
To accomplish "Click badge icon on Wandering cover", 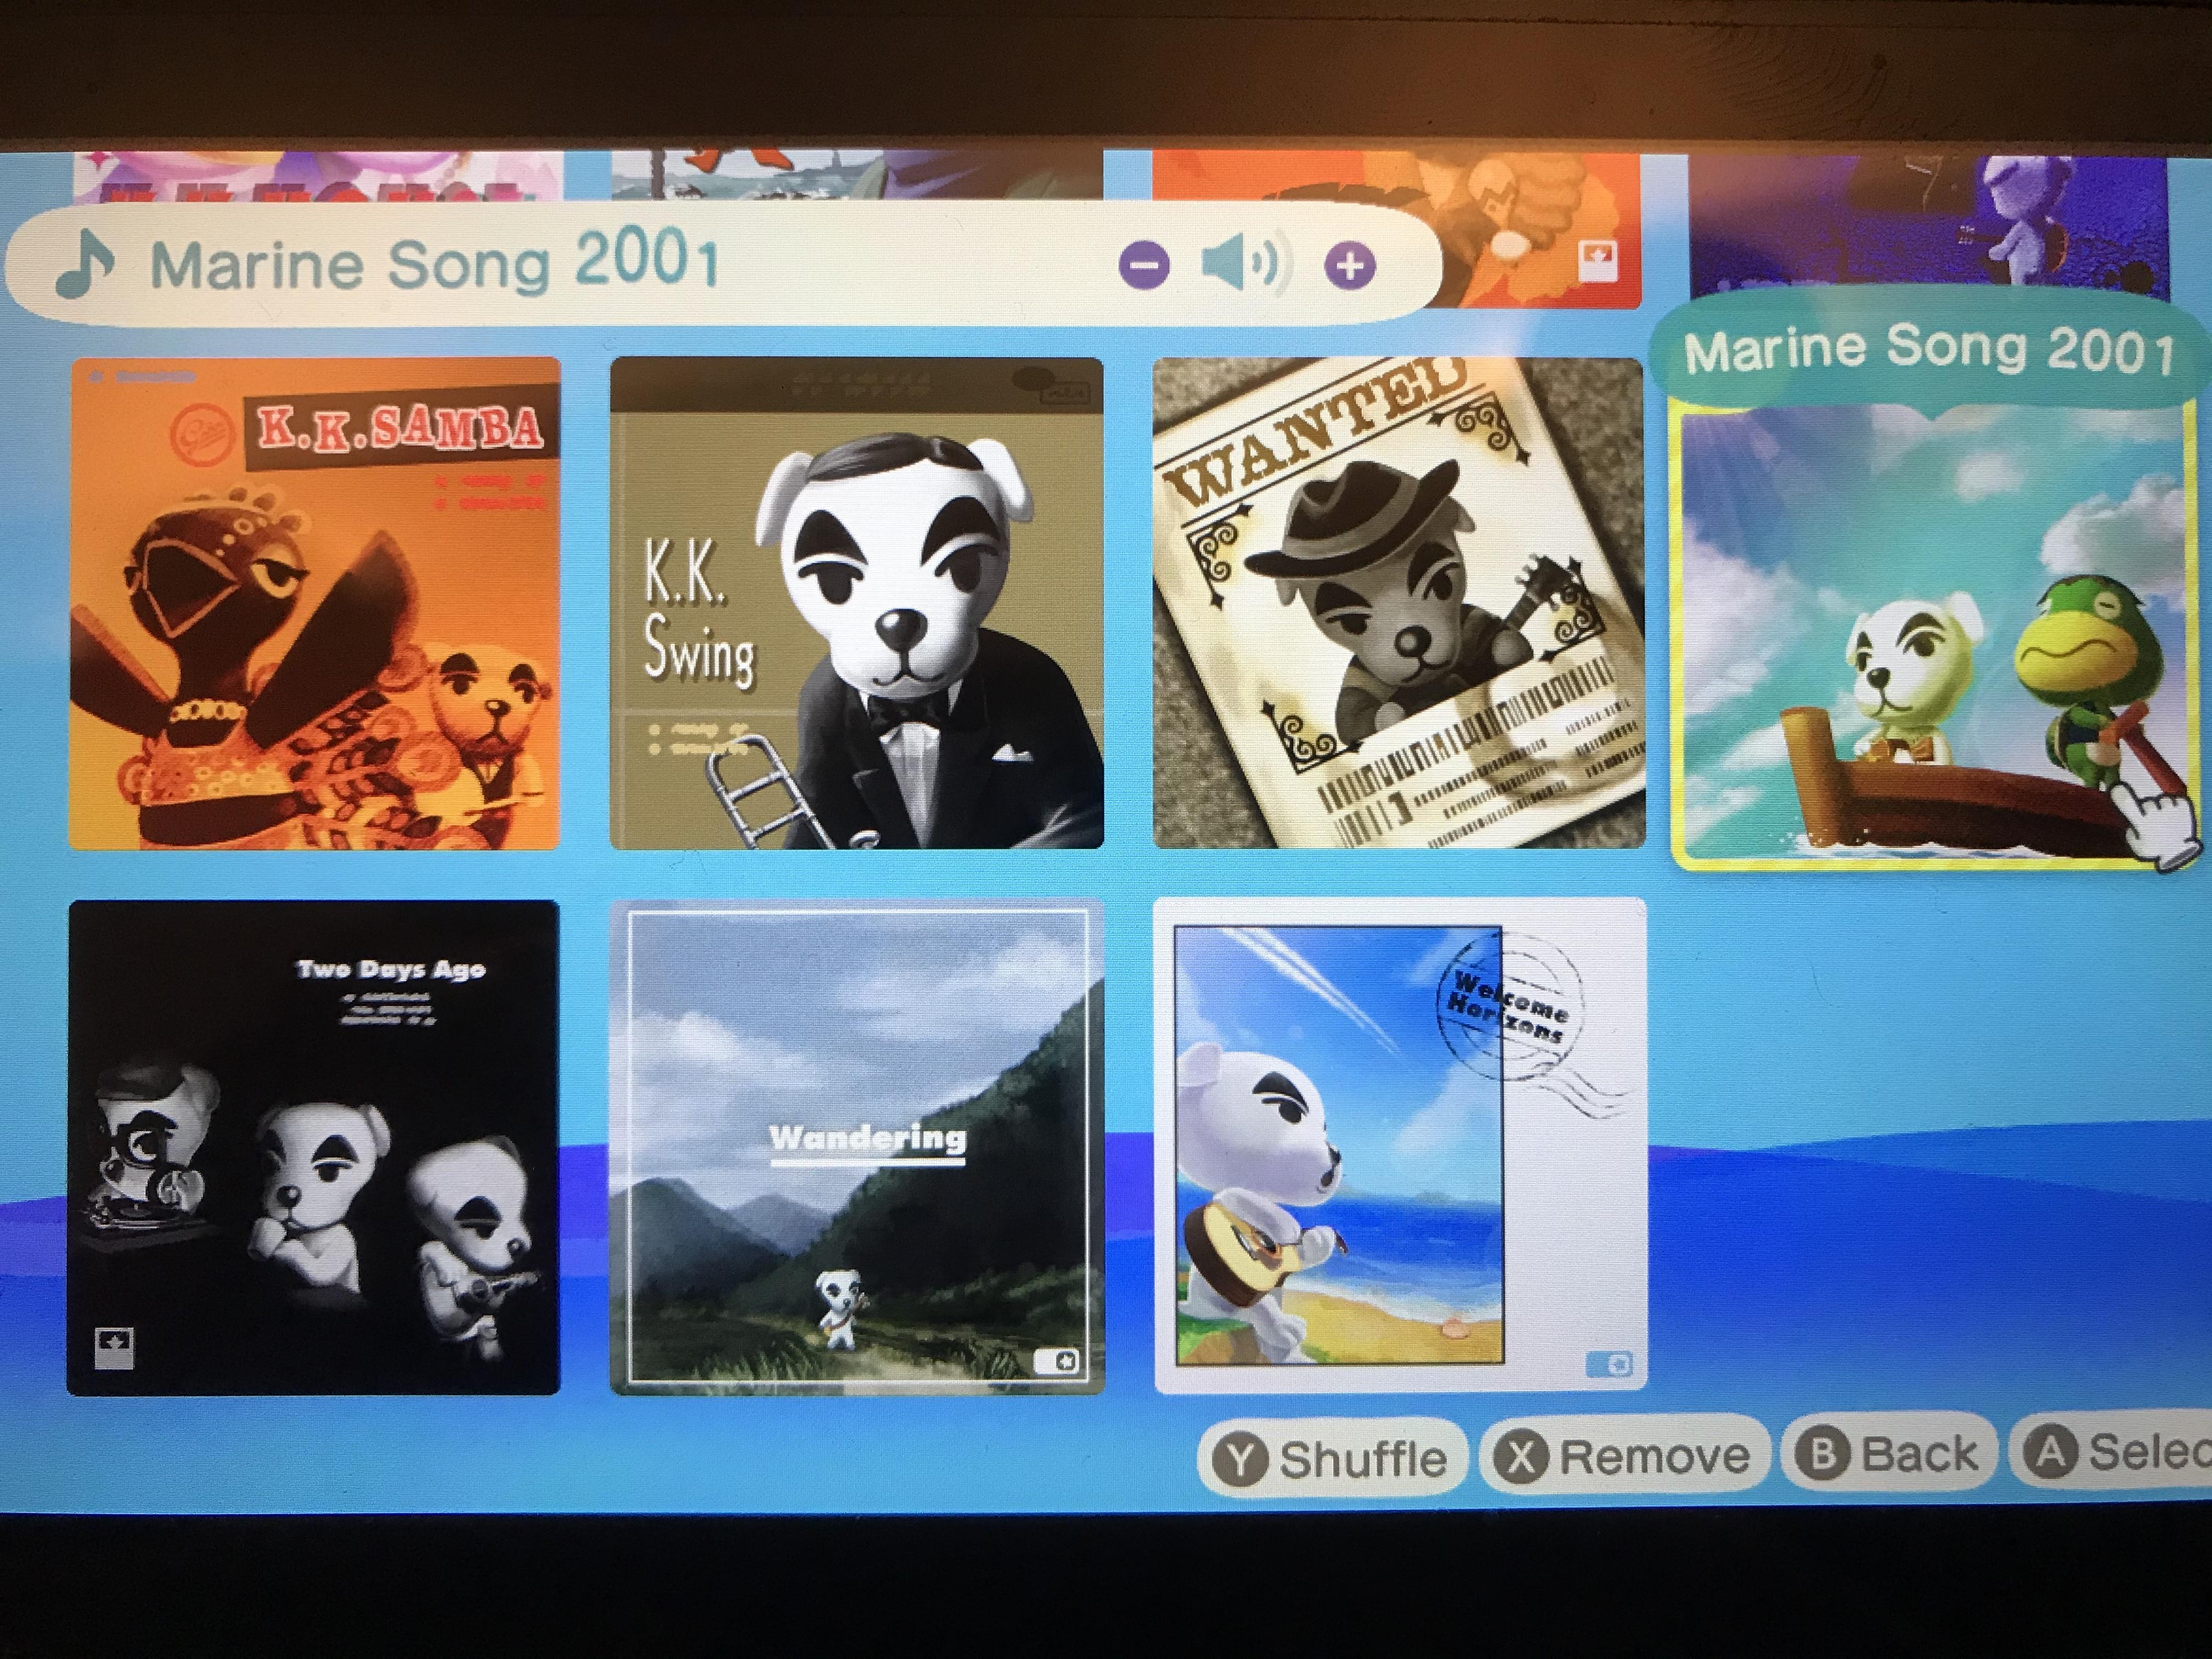I will pyautogui.click(x=1056, y=1361).
